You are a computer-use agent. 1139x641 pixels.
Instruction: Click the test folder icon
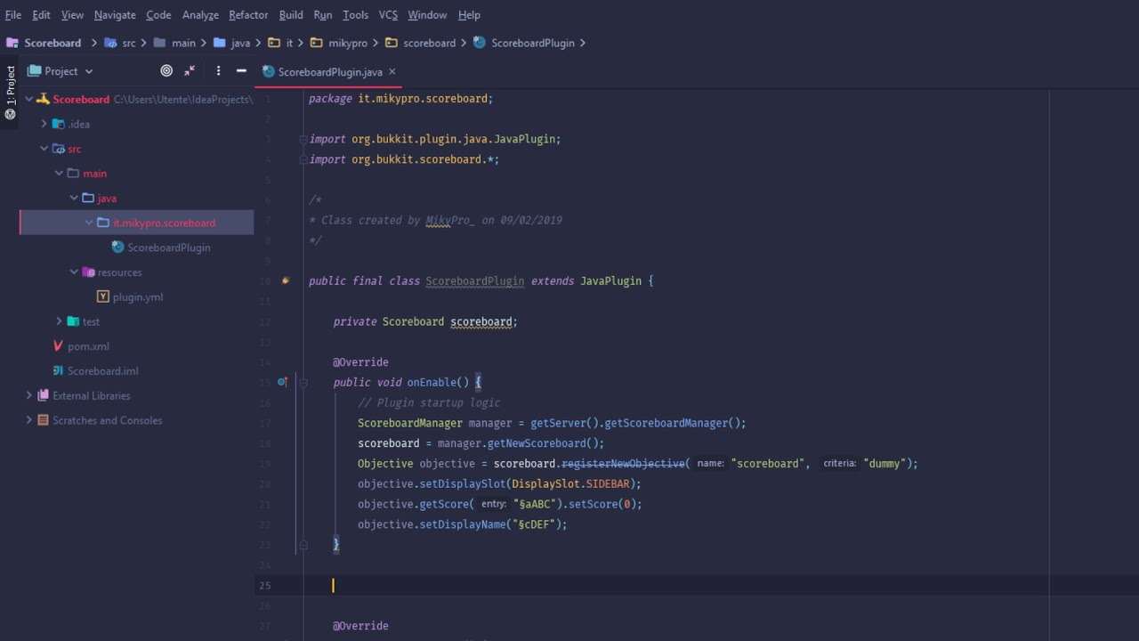point(73,321)
